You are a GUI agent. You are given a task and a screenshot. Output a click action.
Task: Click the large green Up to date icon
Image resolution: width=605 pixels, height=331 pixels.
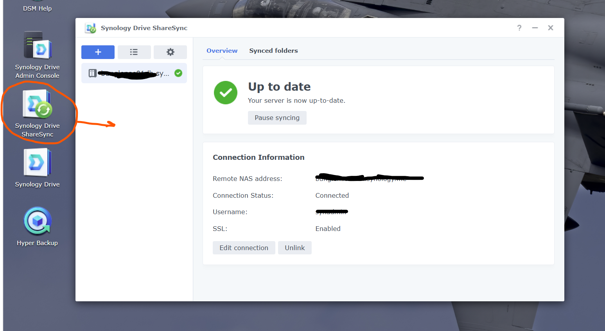pos(226,93)
